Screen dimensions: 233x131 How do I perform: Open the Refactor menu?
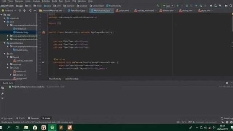coord(46,1)
